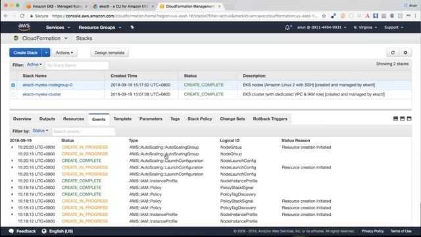Sort by the Created Time column header
The image size is (421, 237).
(124, 76)
